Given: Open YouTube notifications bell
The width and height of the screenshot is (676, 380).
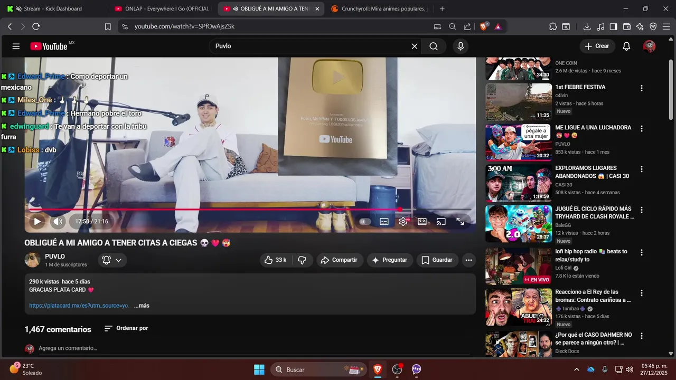Looking at the screenshot, I should point(626,46).
